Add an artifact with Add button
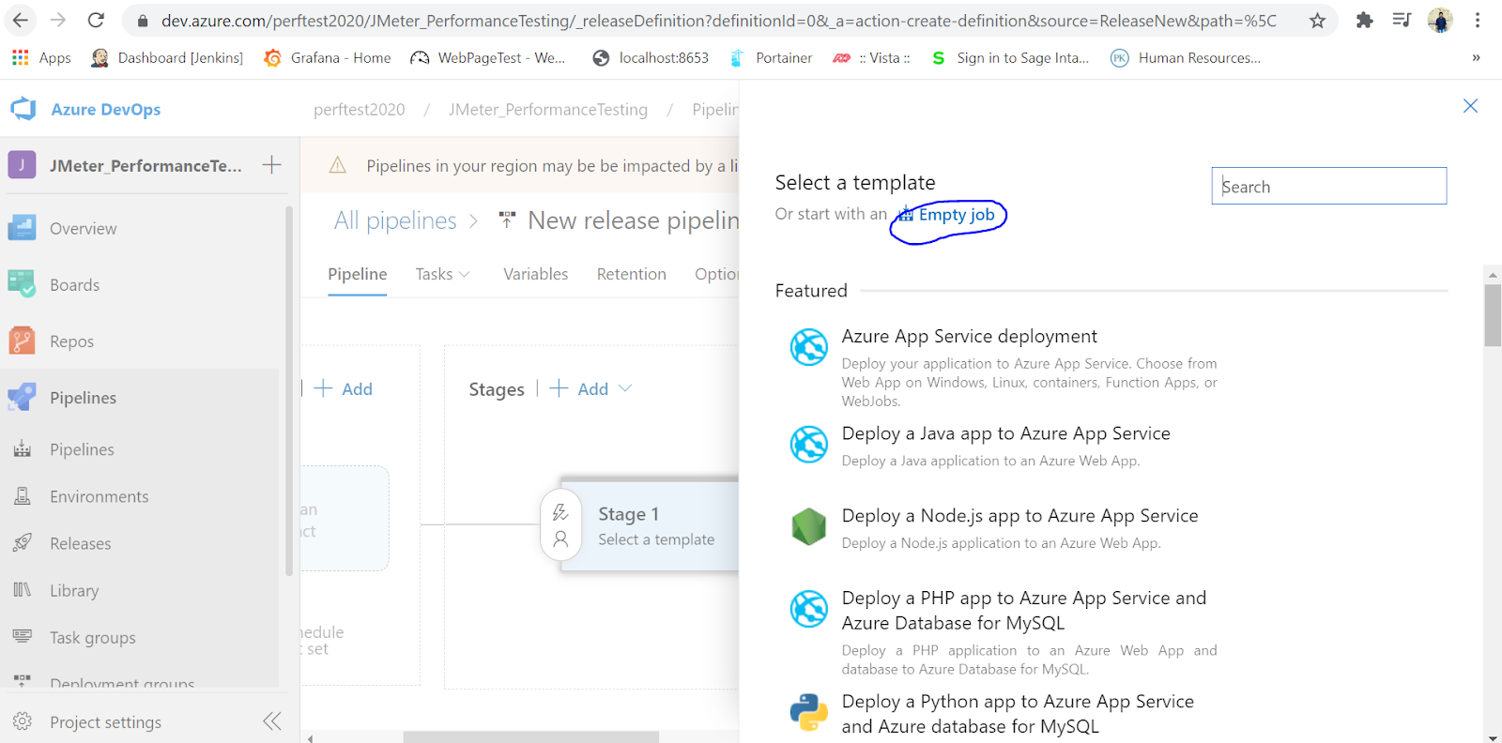 pos(344,388)
